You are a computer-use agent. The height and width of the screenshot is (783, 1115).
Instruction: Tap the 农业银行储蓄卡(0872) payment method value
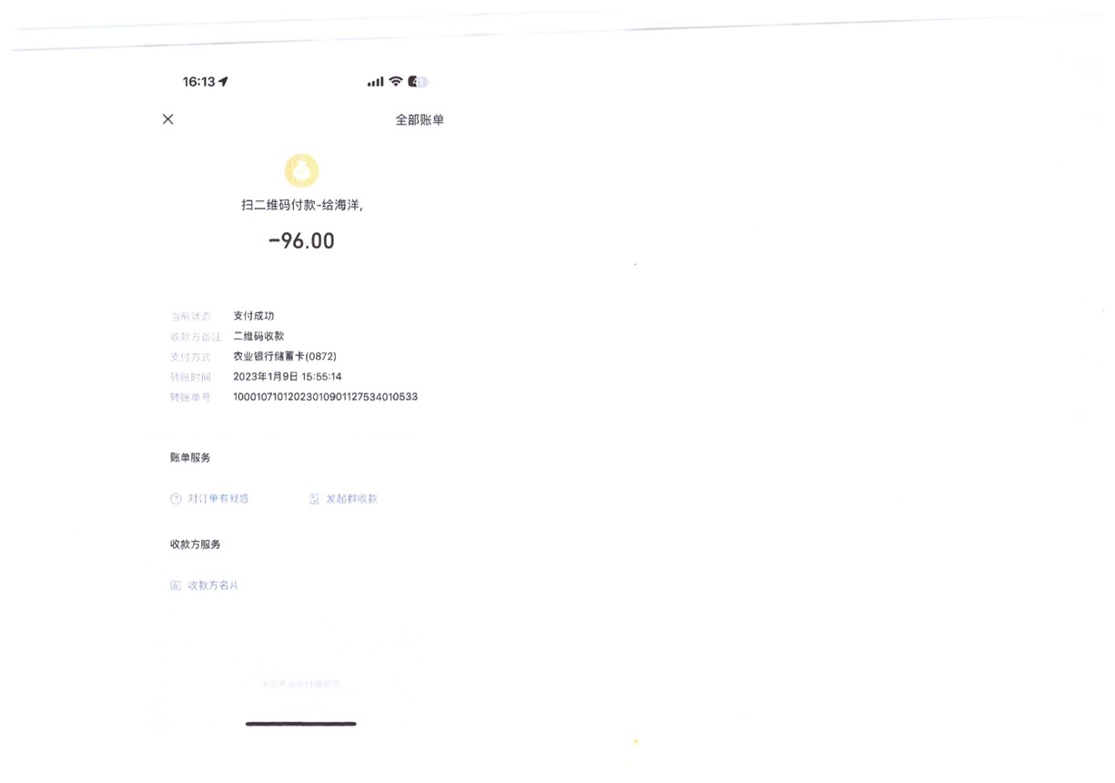coord(285,357)
